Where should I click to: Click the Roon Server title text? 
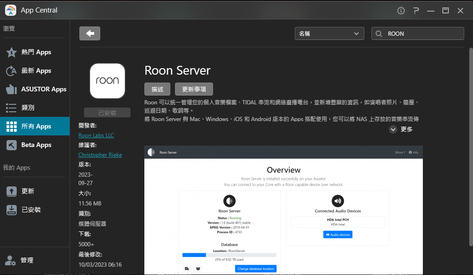coord(177,70)
